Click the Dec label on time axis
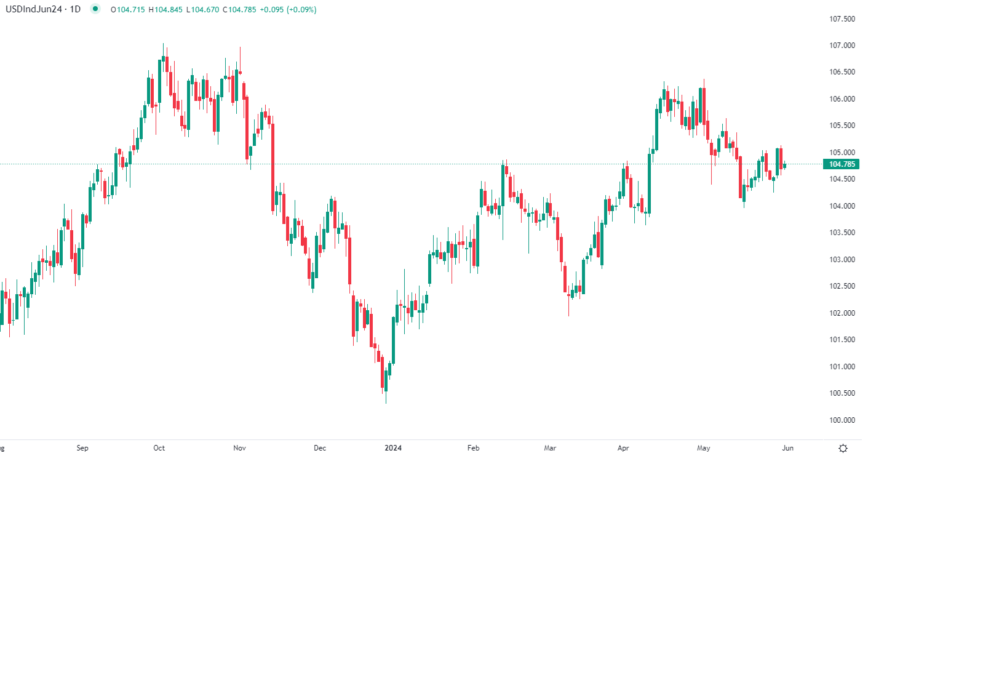The height and width of the screenshot is (677, 991). (320, 448)
